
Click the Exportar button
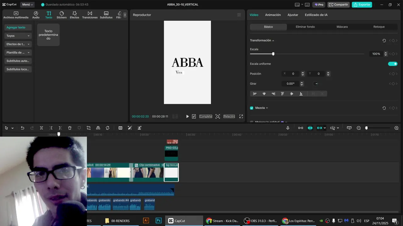(x=362, y=5)
